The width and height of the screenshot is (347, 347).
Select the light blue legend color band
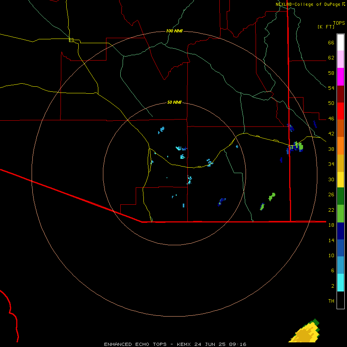pos(340,265)
